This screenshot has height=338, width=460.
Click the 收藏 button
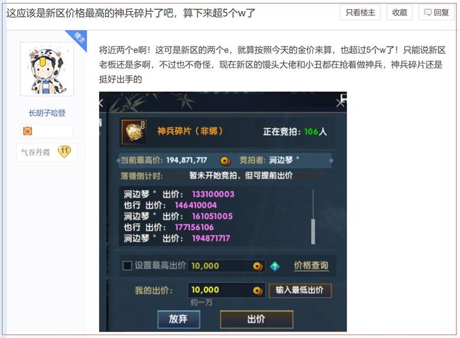[399, 13]
